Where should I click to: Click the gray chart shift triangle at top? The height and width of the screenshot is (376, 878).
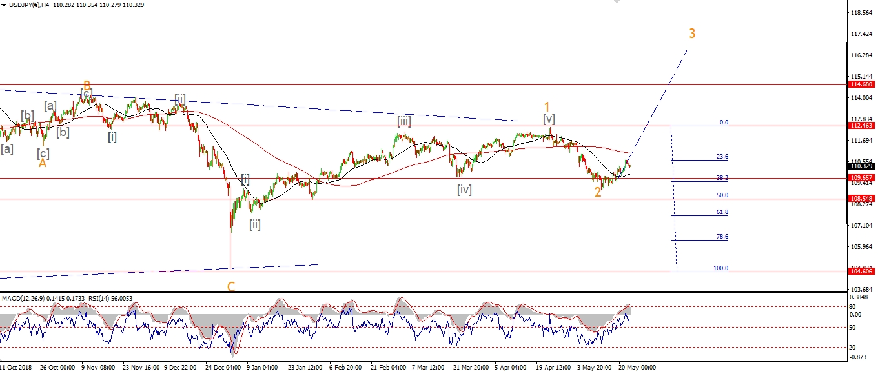click(618, 3)
